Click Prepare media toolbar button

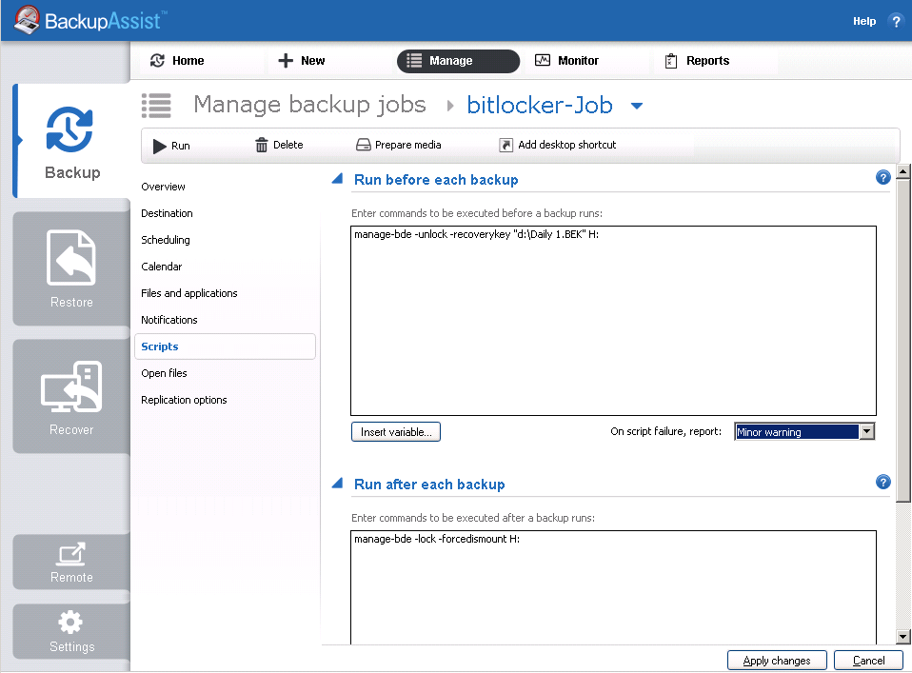tap(399, 145)
